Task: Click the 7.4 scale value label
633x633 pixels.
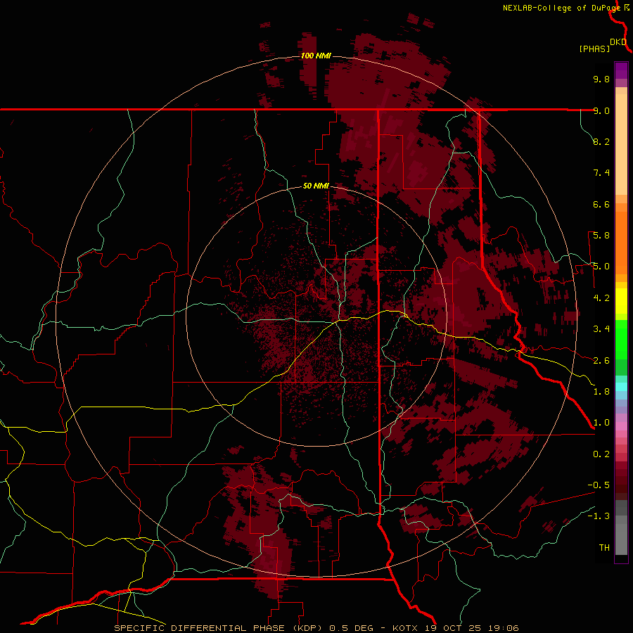Action: coord(601,173)
